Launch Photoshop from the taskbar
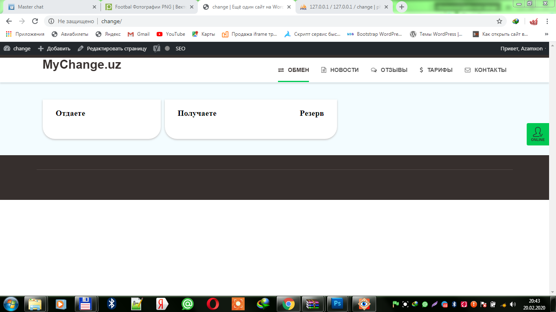Screen dimensions: 556x312 [337, 303]
